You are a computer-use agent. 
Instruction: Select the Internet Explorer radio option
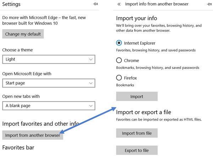coord(119,43)
